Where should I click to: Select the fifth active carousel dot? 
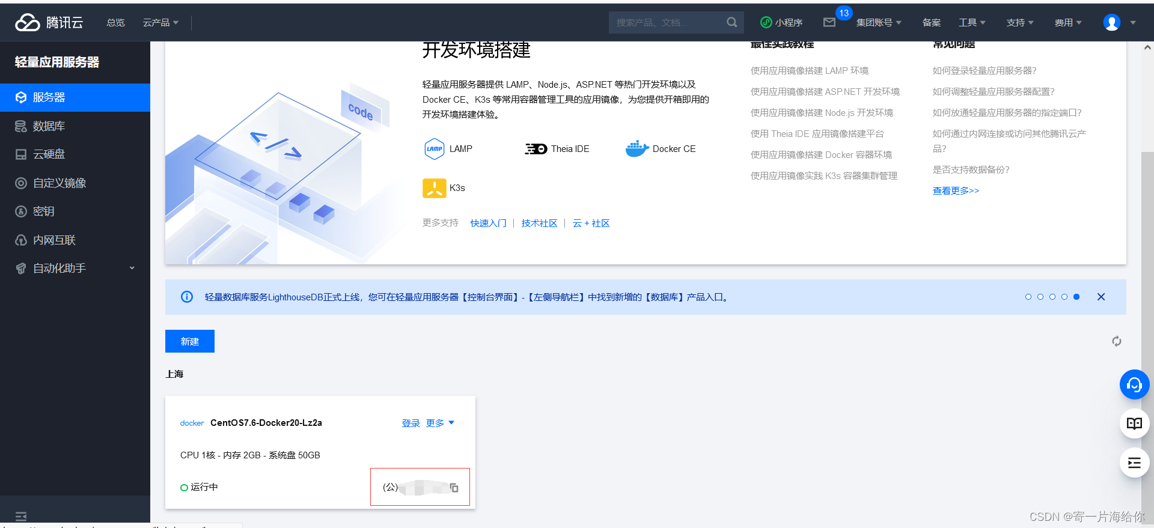click(1076, 297)
